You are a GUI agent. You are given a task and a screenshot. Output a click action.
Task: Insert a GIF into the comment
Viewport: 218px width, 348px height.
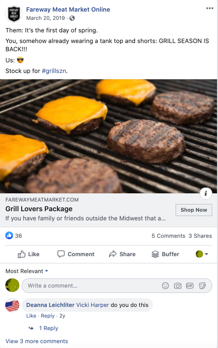tap(190, 286)
